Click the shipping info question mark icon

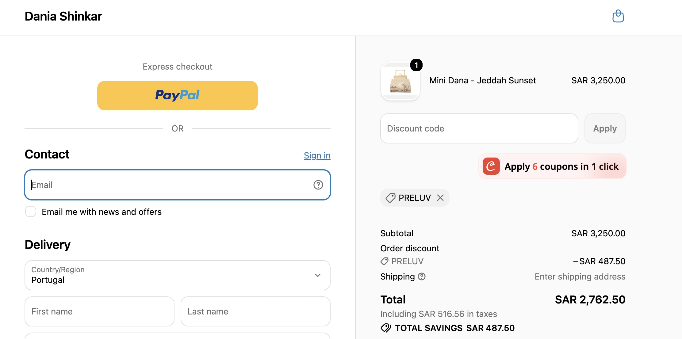[x=422, y=276]
